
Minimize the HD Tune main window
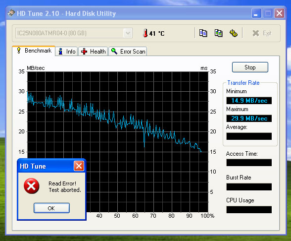coord(256,13)
